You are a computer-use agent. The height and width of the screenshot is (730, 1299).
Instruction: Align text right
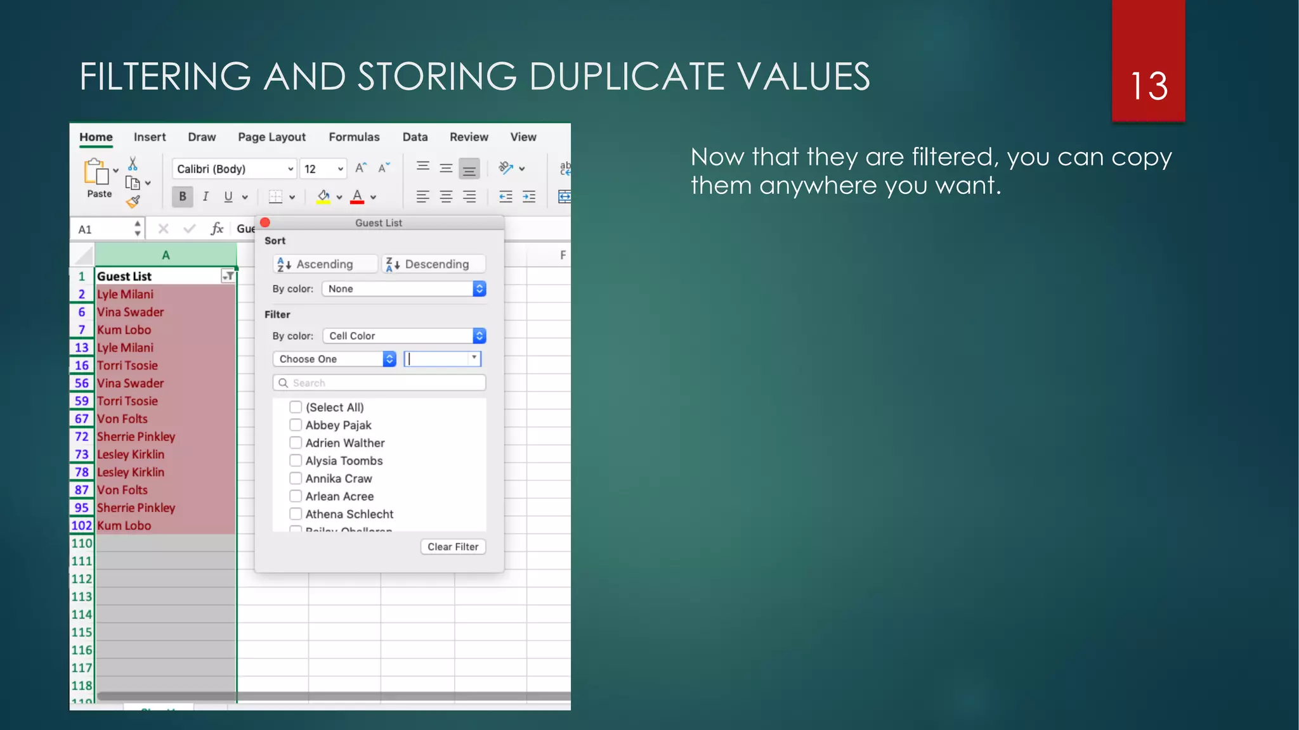[x=469, y=196]
